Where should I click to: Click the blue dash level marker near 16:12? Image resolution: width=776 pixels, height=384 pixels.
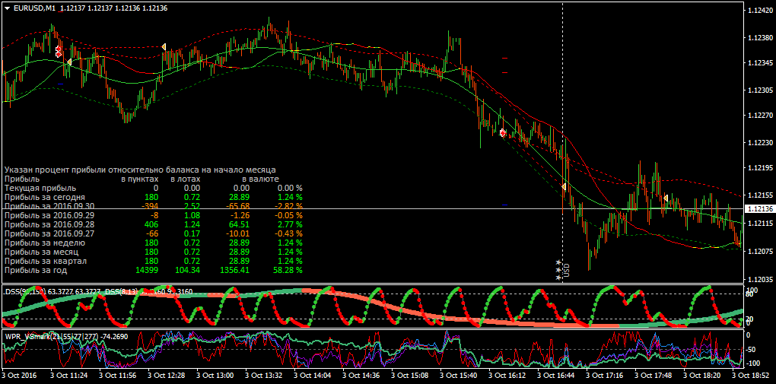(x=505, y=205)
